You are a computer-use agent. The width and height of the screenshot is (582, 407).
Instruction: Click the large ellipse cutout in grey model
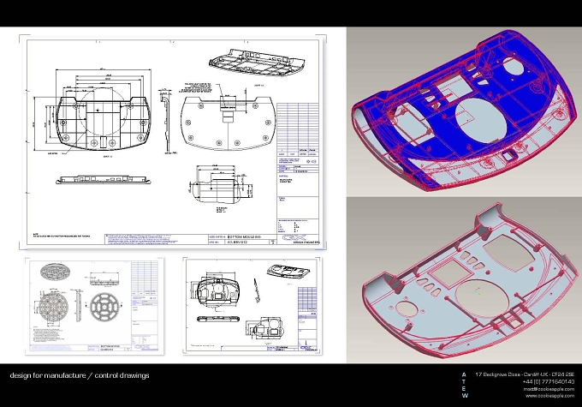click(481, 298)
